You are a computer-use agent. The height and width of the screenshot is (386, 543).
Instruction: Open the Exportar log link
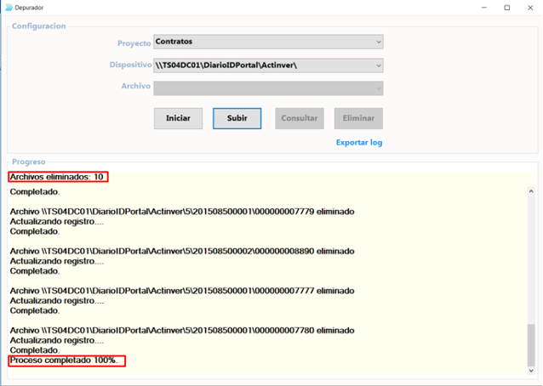click(x=358, y=142)
